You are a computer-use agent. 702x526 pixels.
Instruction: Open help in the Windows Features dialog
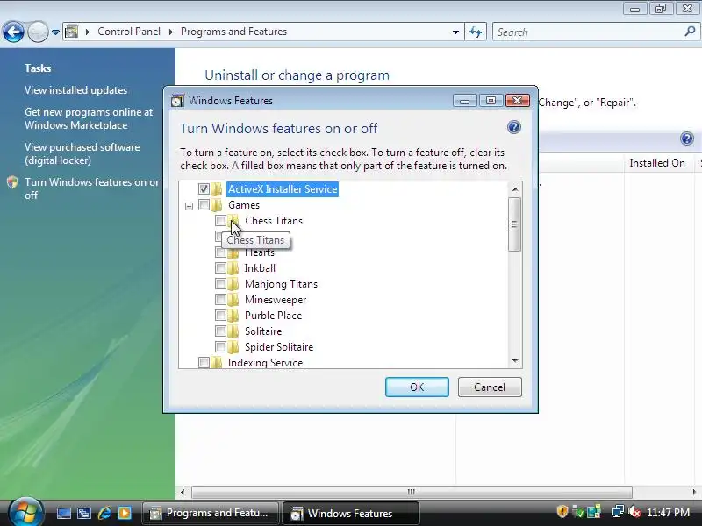pos(514,127)
